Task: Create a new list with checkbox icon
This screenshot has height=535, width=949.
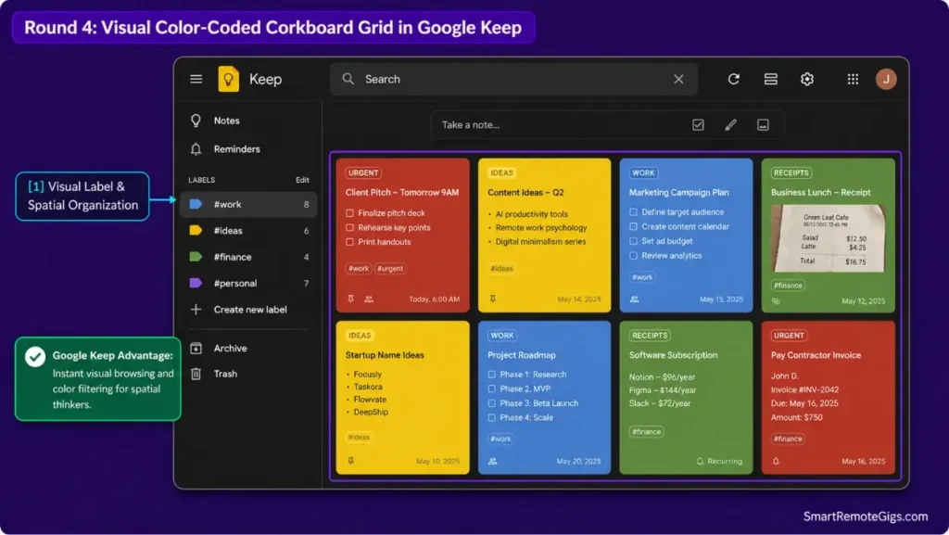Action: coord(698,124)
